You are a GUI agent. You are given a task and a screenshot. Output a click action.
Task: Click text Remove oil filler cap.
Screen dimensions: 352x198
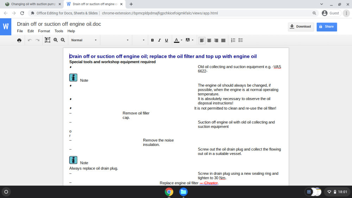pos(136,115)
